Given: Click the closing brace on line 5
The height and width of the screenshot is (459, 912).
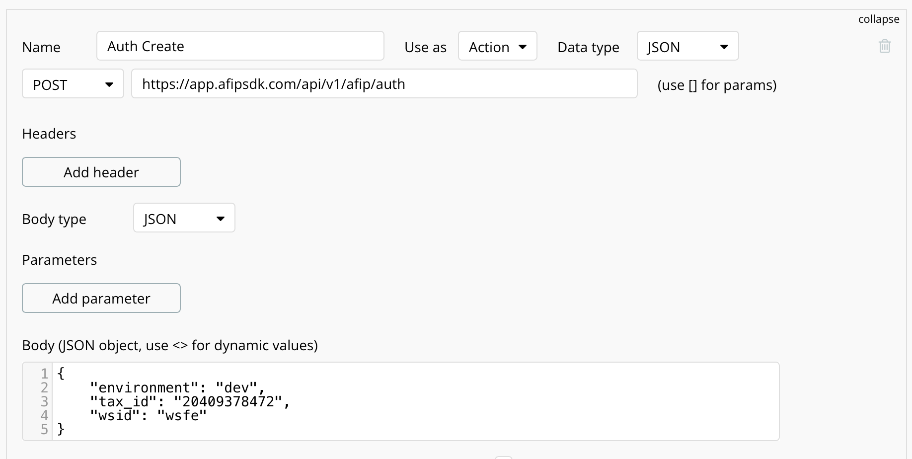Looking at the screenshot, I should 61,429.
